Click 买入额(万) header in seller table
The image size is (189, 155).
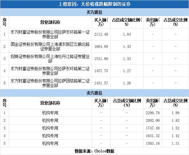point(101,103)
